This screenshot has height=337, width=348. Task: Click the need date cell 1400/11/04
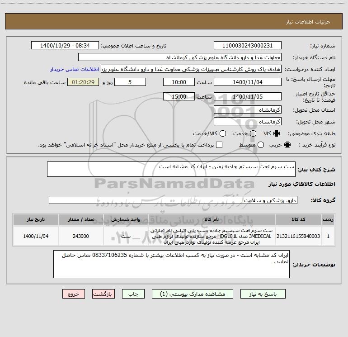[36, 236]
